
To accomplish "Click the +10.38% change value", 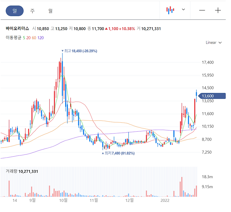I will [x=127, y=29].
